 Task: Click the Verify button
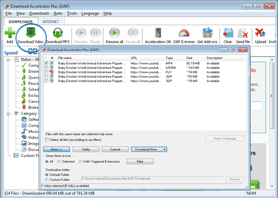point(86,149)
